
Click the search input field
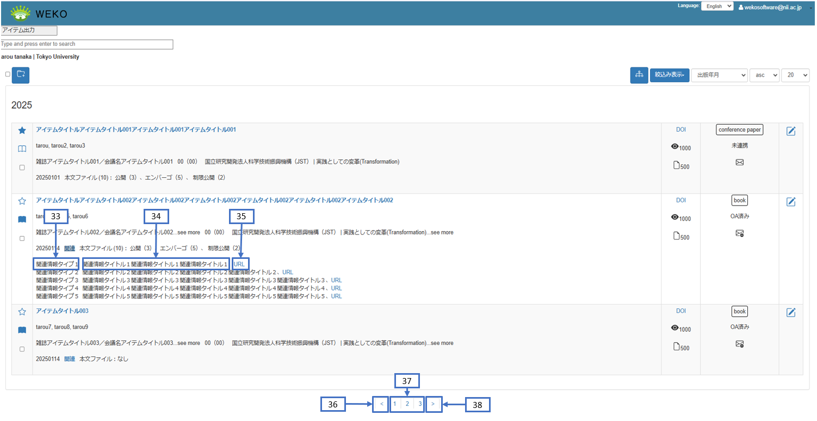(x=87, y=44)
